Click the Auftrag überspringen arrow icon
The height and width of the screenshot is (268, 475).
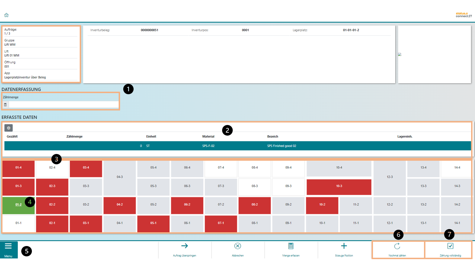(185, 246)
